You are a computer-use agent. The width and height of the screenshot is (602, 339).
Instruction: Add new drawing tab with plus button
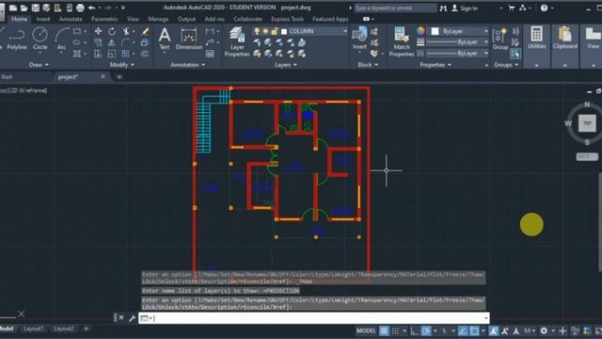pos(119,77)
